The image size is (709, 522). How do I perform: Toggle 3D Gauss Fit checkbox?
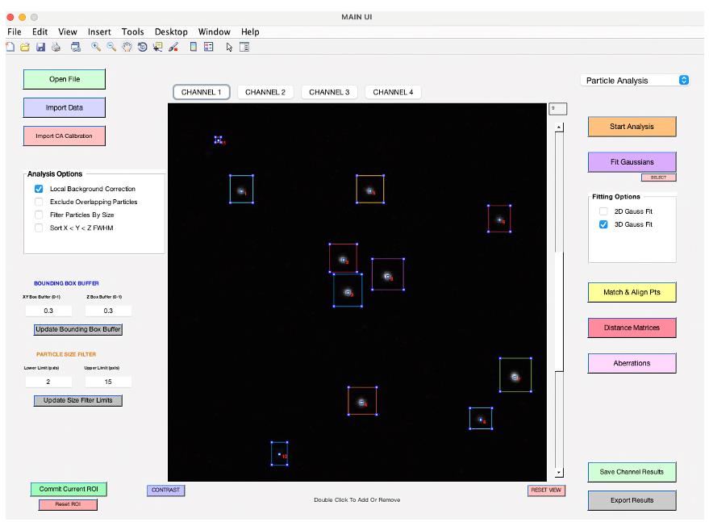click(603, 224)
